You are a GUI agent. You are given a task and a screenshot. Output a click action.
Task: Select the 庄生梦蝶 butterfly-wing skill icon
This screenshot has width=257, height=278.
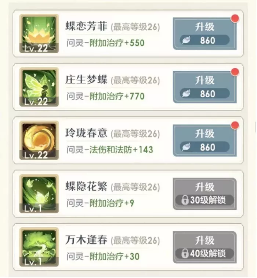point(39,87)
